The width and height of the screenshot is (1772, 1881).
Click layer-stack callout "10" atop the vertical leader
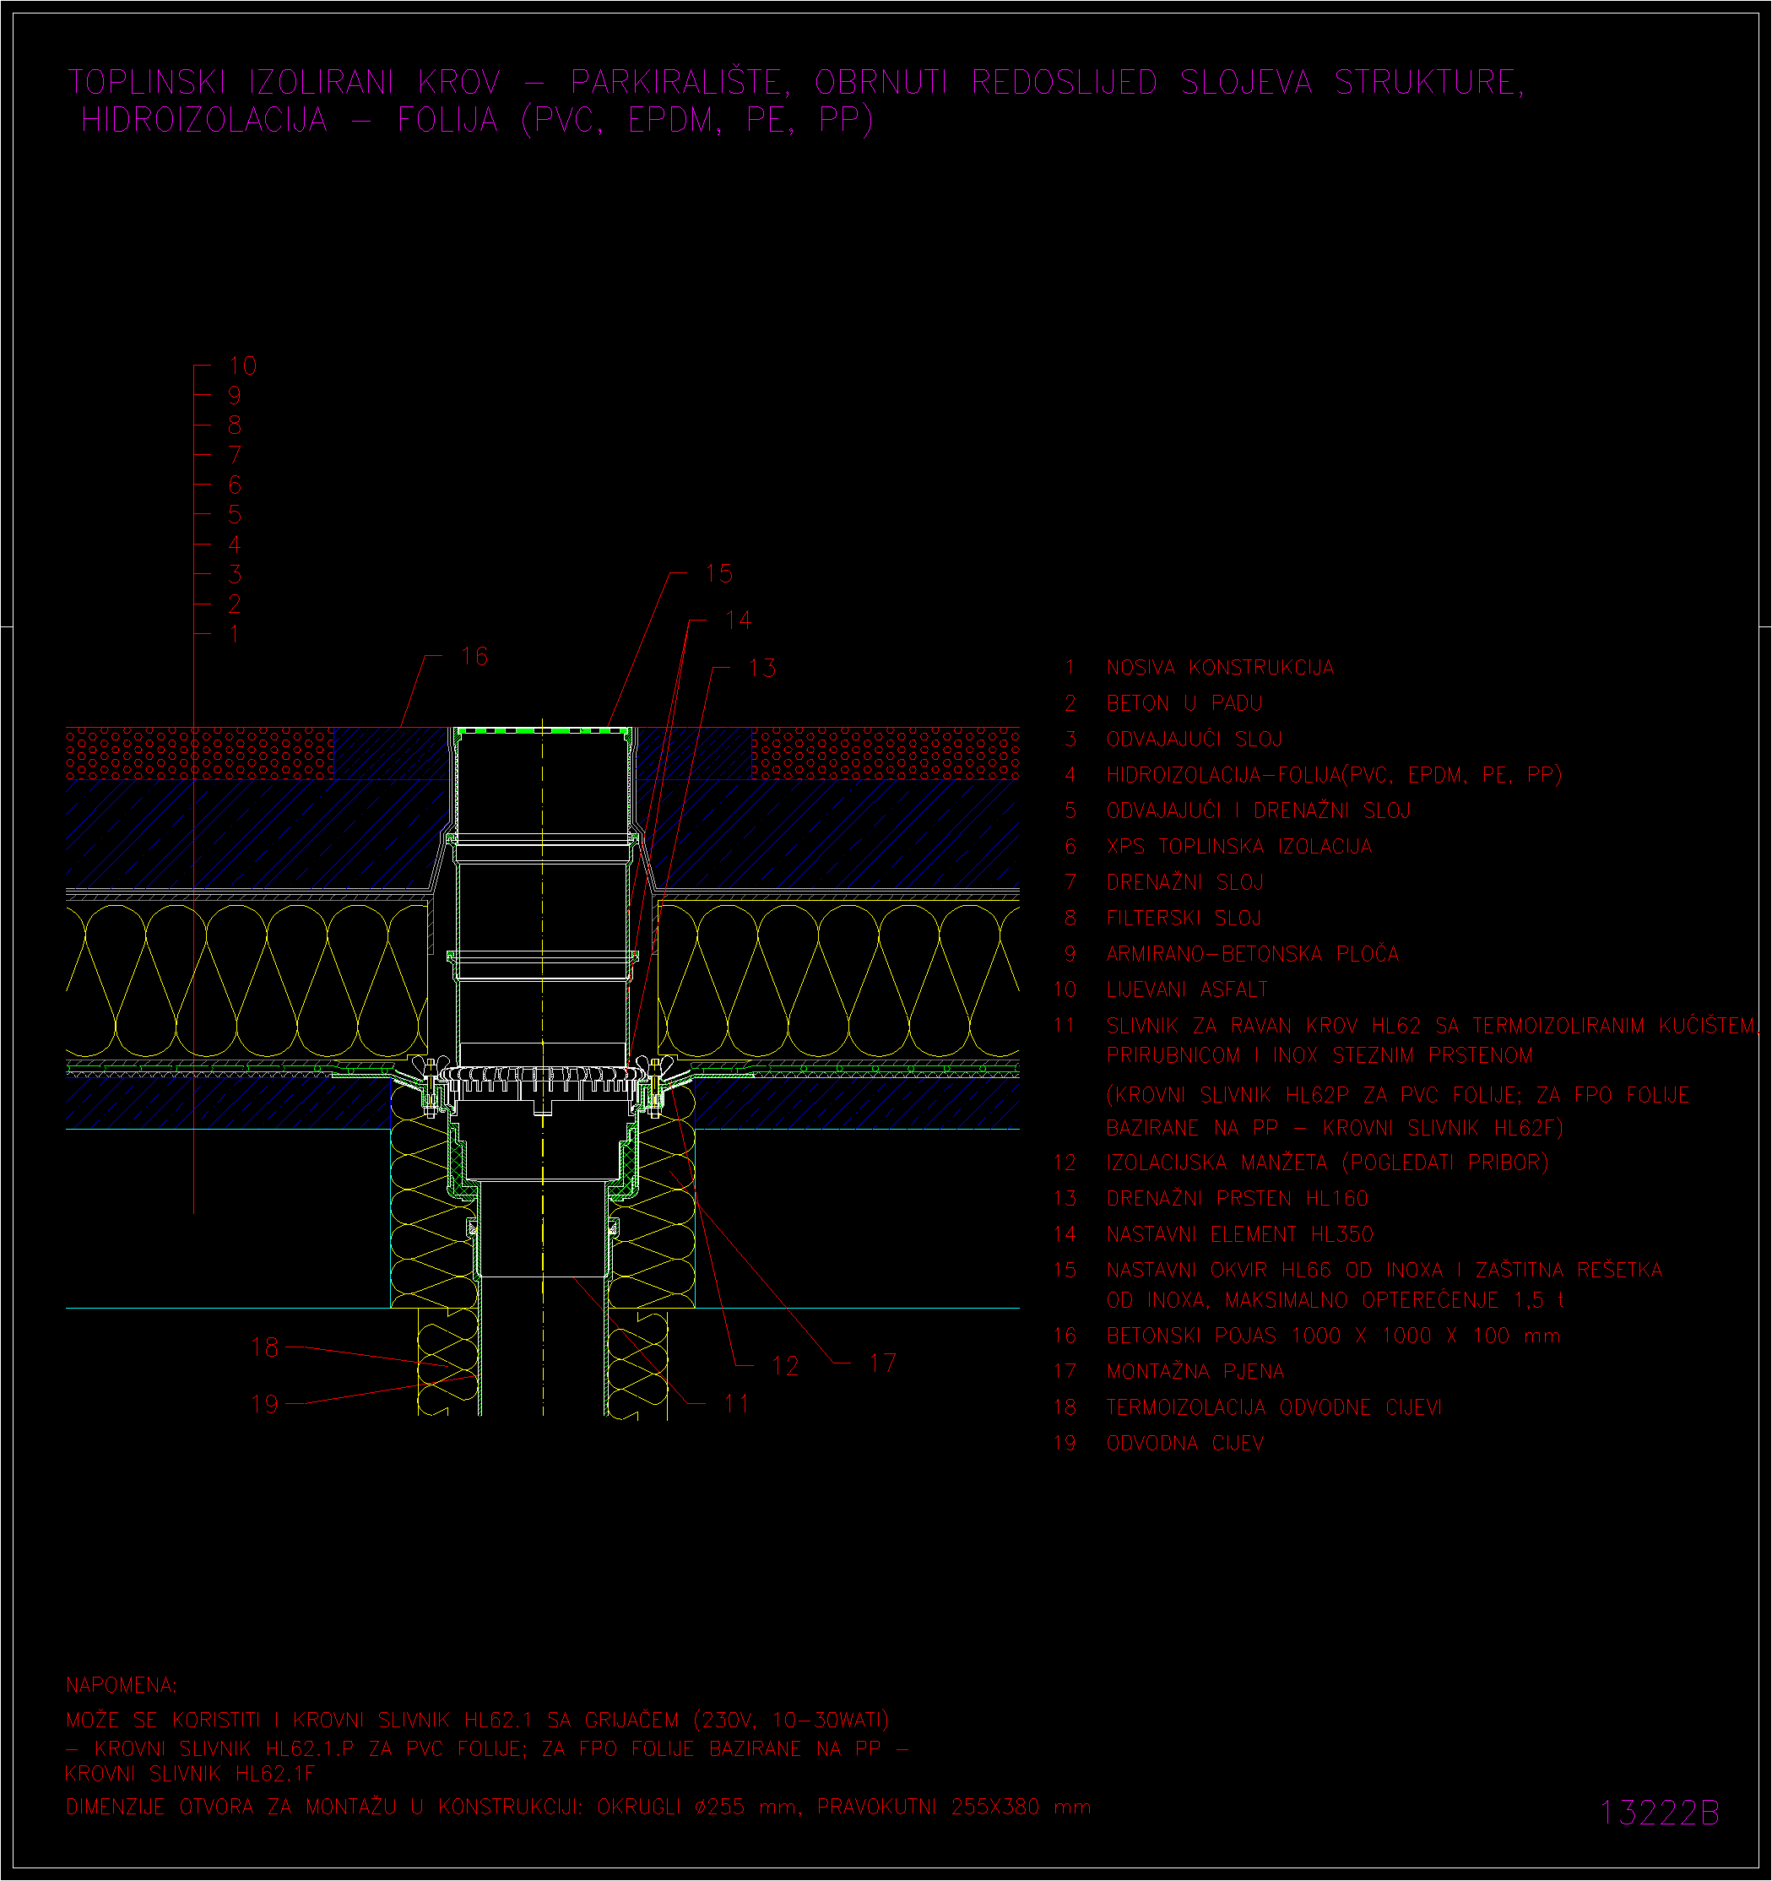(243, 366)
